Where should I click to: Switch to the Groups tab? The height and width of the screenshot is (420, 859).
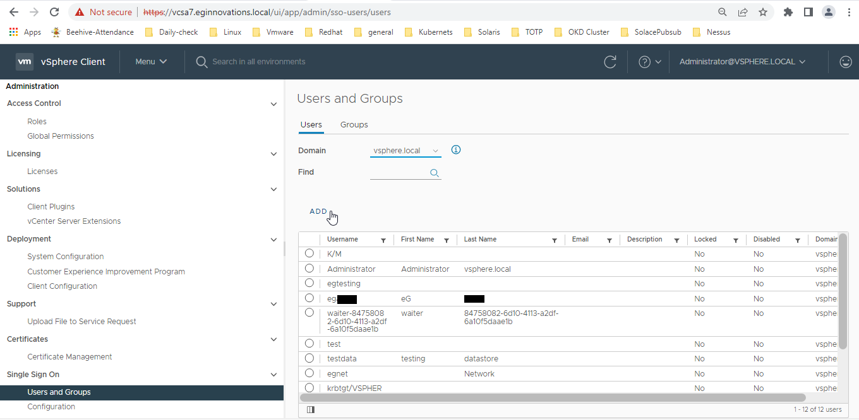coord(354,125)
